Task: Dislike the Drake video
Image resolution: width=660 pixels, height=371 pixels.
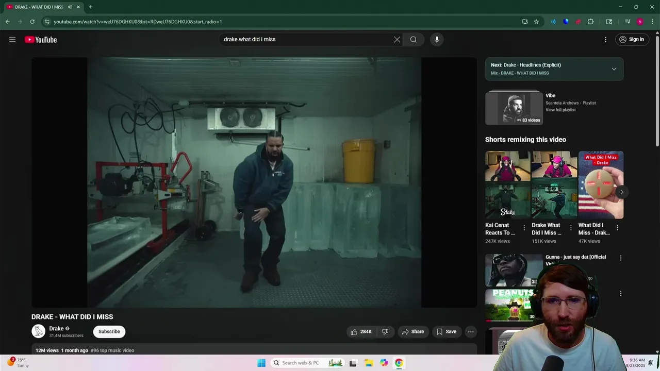Action: pos(385,332)
